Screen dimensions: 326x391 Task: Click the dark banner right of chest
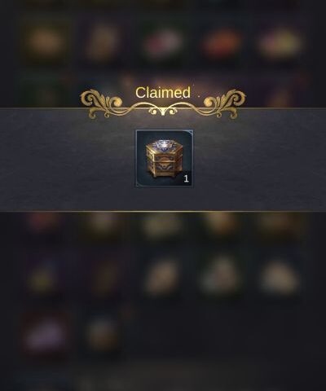260,160
